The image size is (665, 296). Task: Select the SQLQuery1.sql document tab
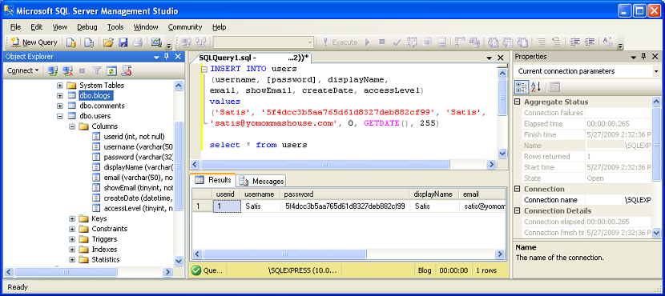pos(254,58)
